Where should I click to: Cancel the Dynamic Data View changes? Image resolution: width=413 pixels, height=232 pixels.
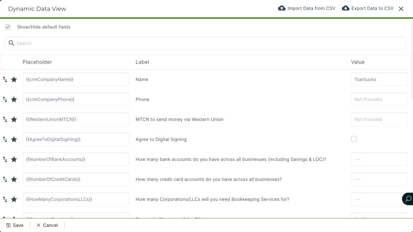click(x=47, y=225)
